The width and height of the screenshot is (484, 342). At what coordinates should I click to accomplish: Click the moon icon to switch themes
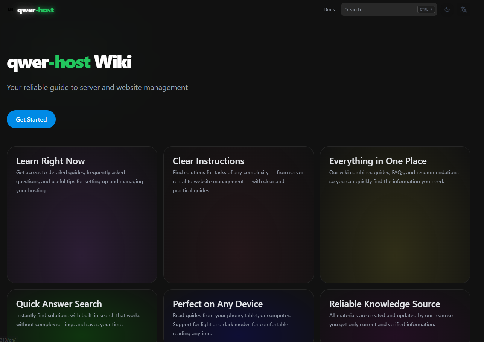[447, 9]
